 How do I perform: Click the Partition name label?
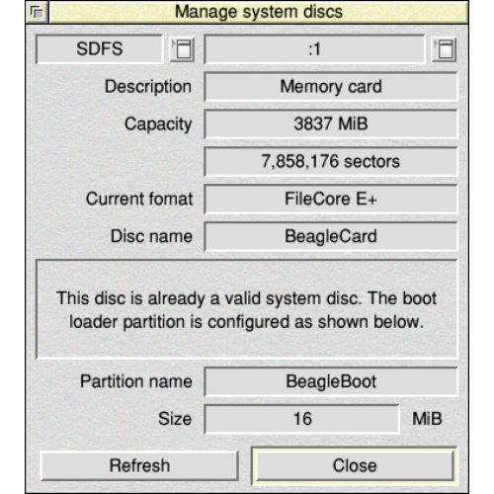pyautogui.click(x=136, y=381)
